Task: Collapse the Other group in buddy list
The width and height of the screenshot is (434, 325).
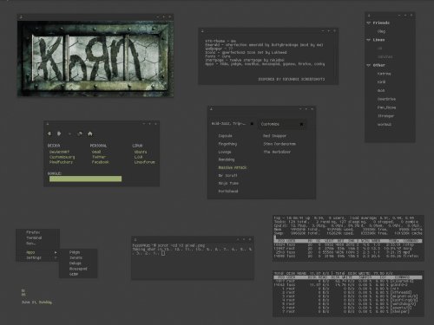Action: [369, 65]
